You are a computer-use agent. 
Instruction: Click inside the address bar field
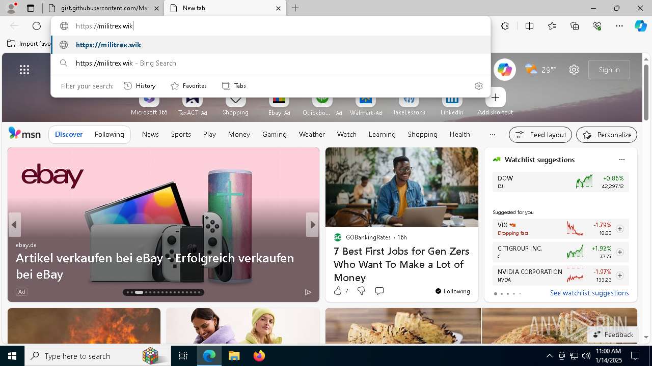(271, 26)
